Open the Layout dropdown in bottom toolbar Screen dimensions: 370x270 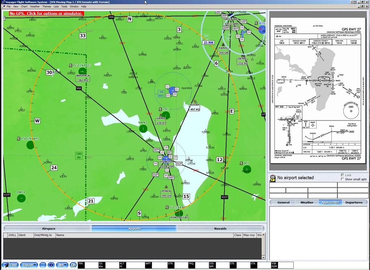click(29, 265)
